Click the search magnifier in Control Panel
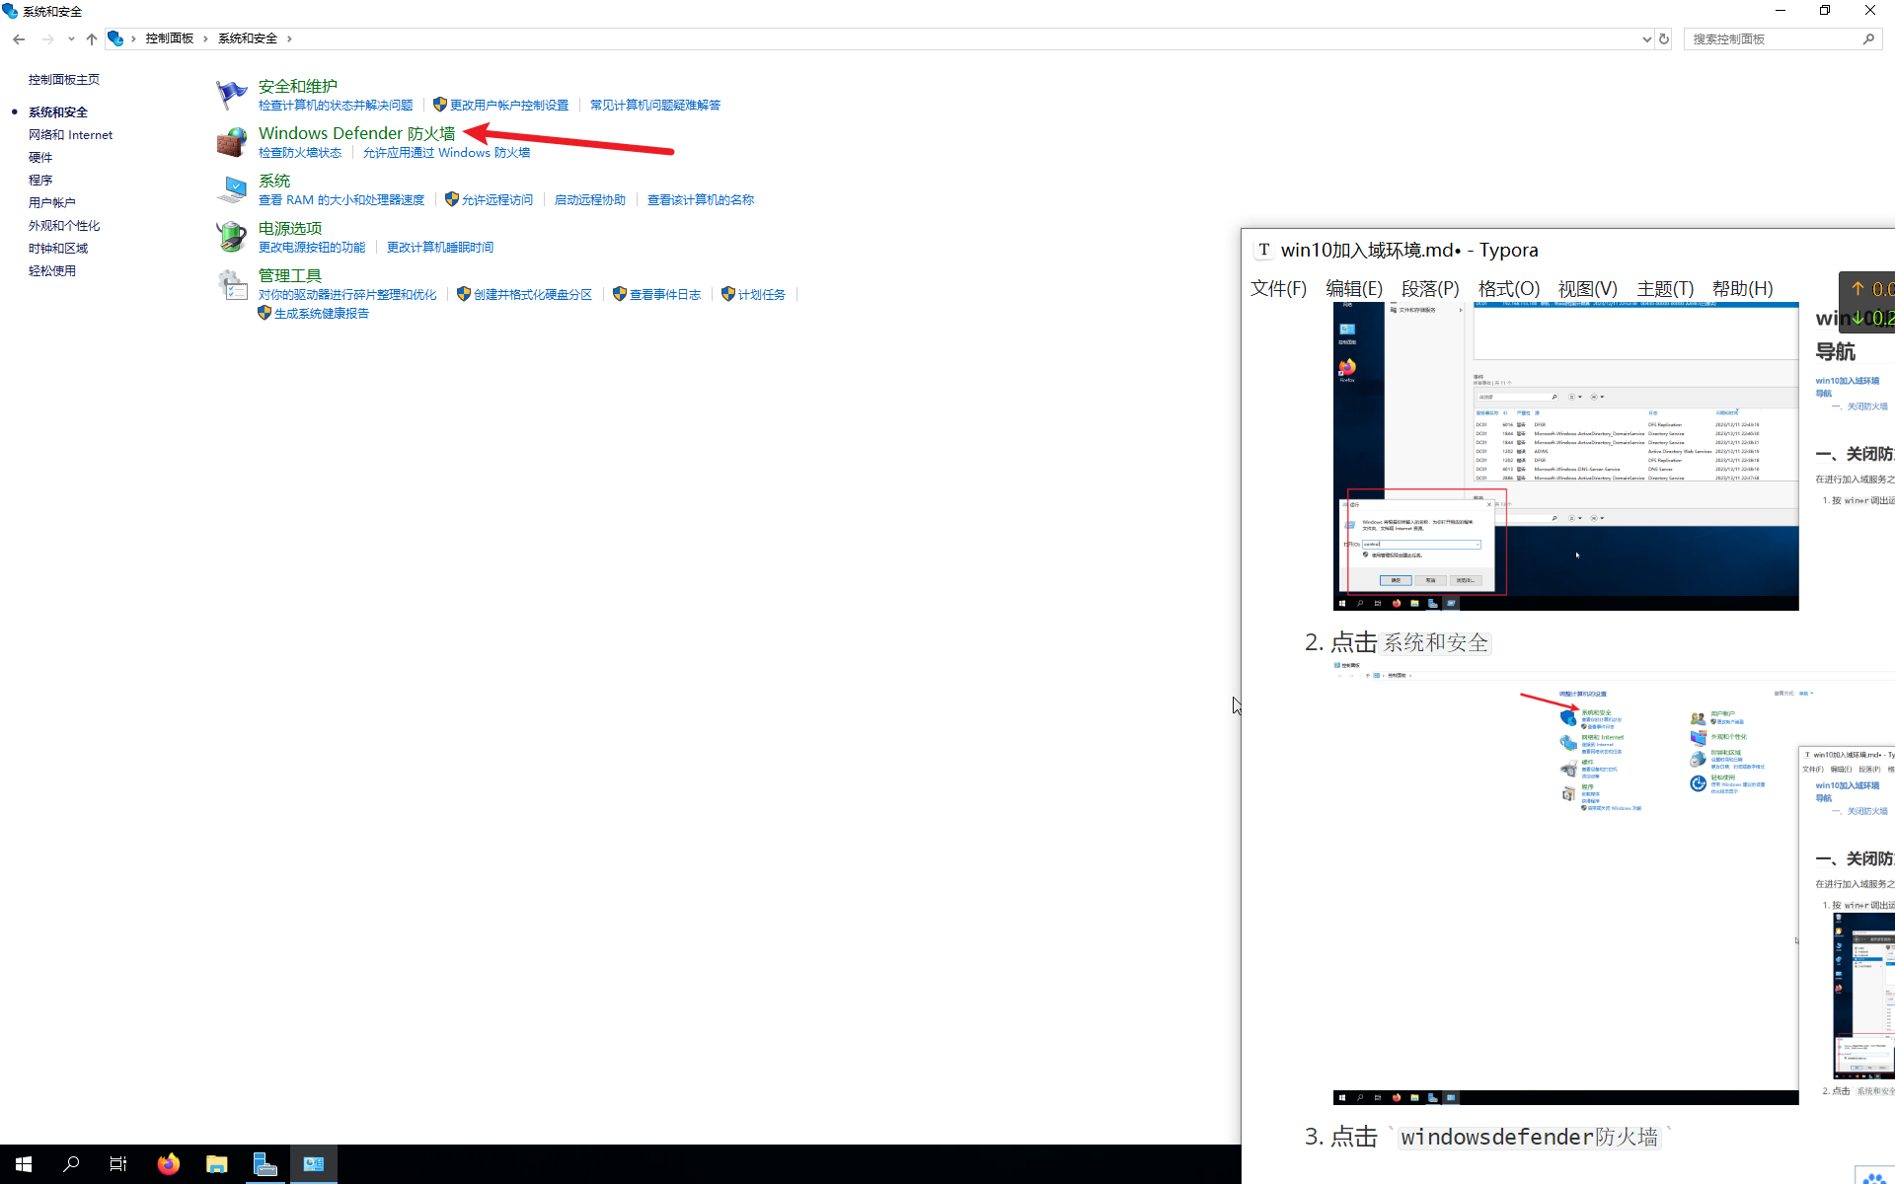Viewport: 1895px width, 1184px height. [x=1868, y=38]
